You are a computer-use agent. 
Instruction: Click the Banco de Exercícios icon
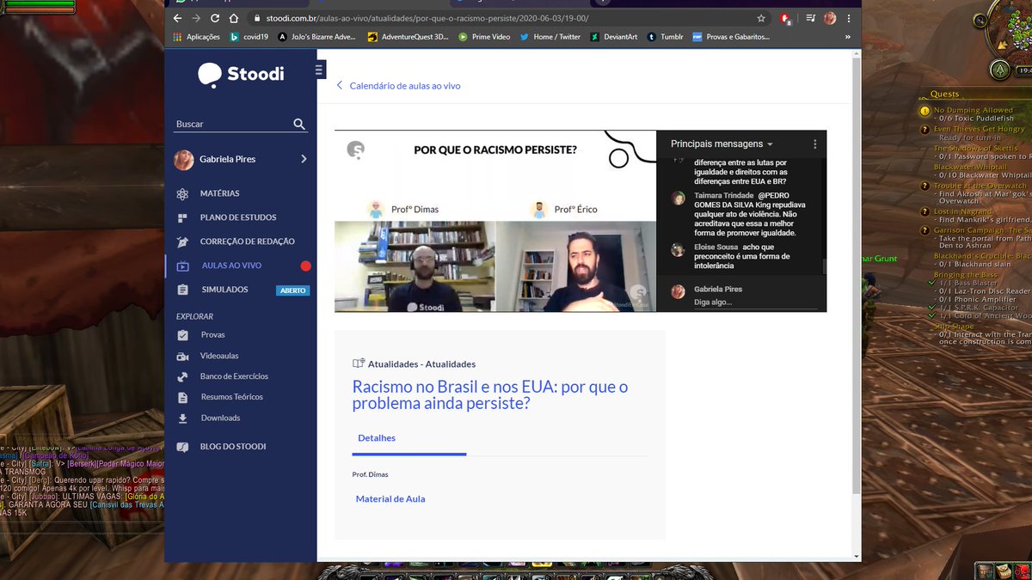click(x=182, y=377)
